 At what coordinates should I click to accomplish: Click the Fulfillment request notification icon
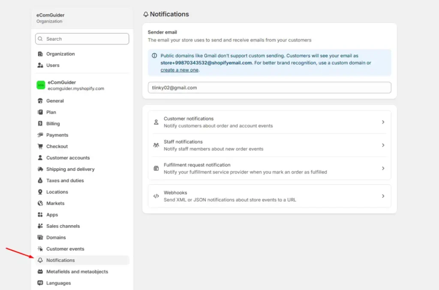click(x=156, y=168)
